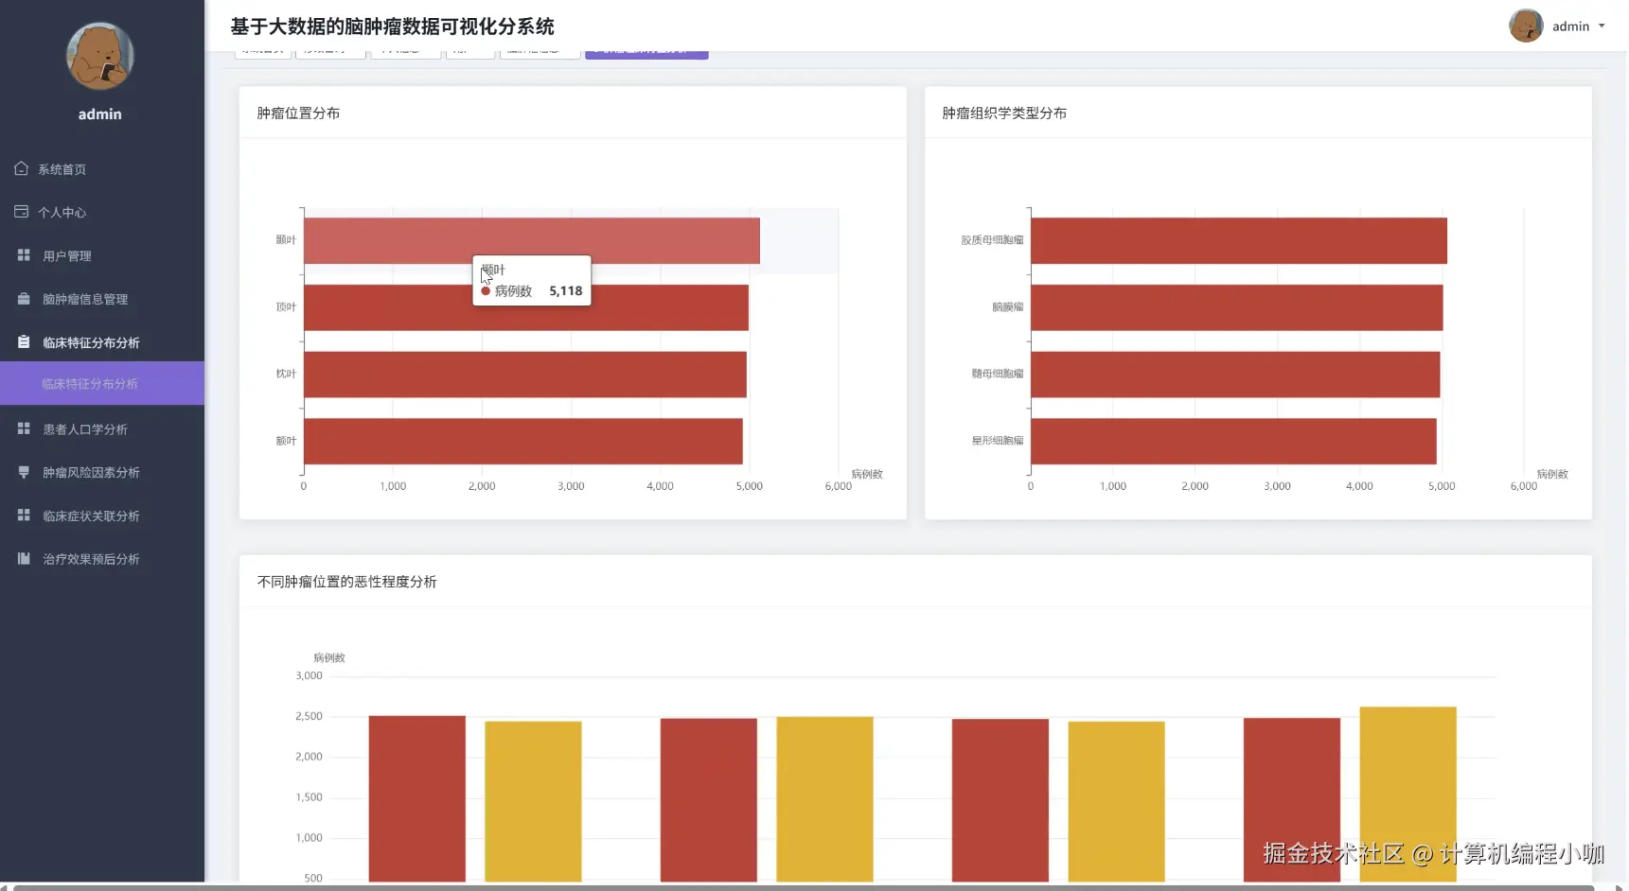Image resolution: width=1629 pixels, height=891 pixels.
Task: Click the 枕叶 bar in 肿瘤位置分布 chart
Action: click(x=524, y=375)
